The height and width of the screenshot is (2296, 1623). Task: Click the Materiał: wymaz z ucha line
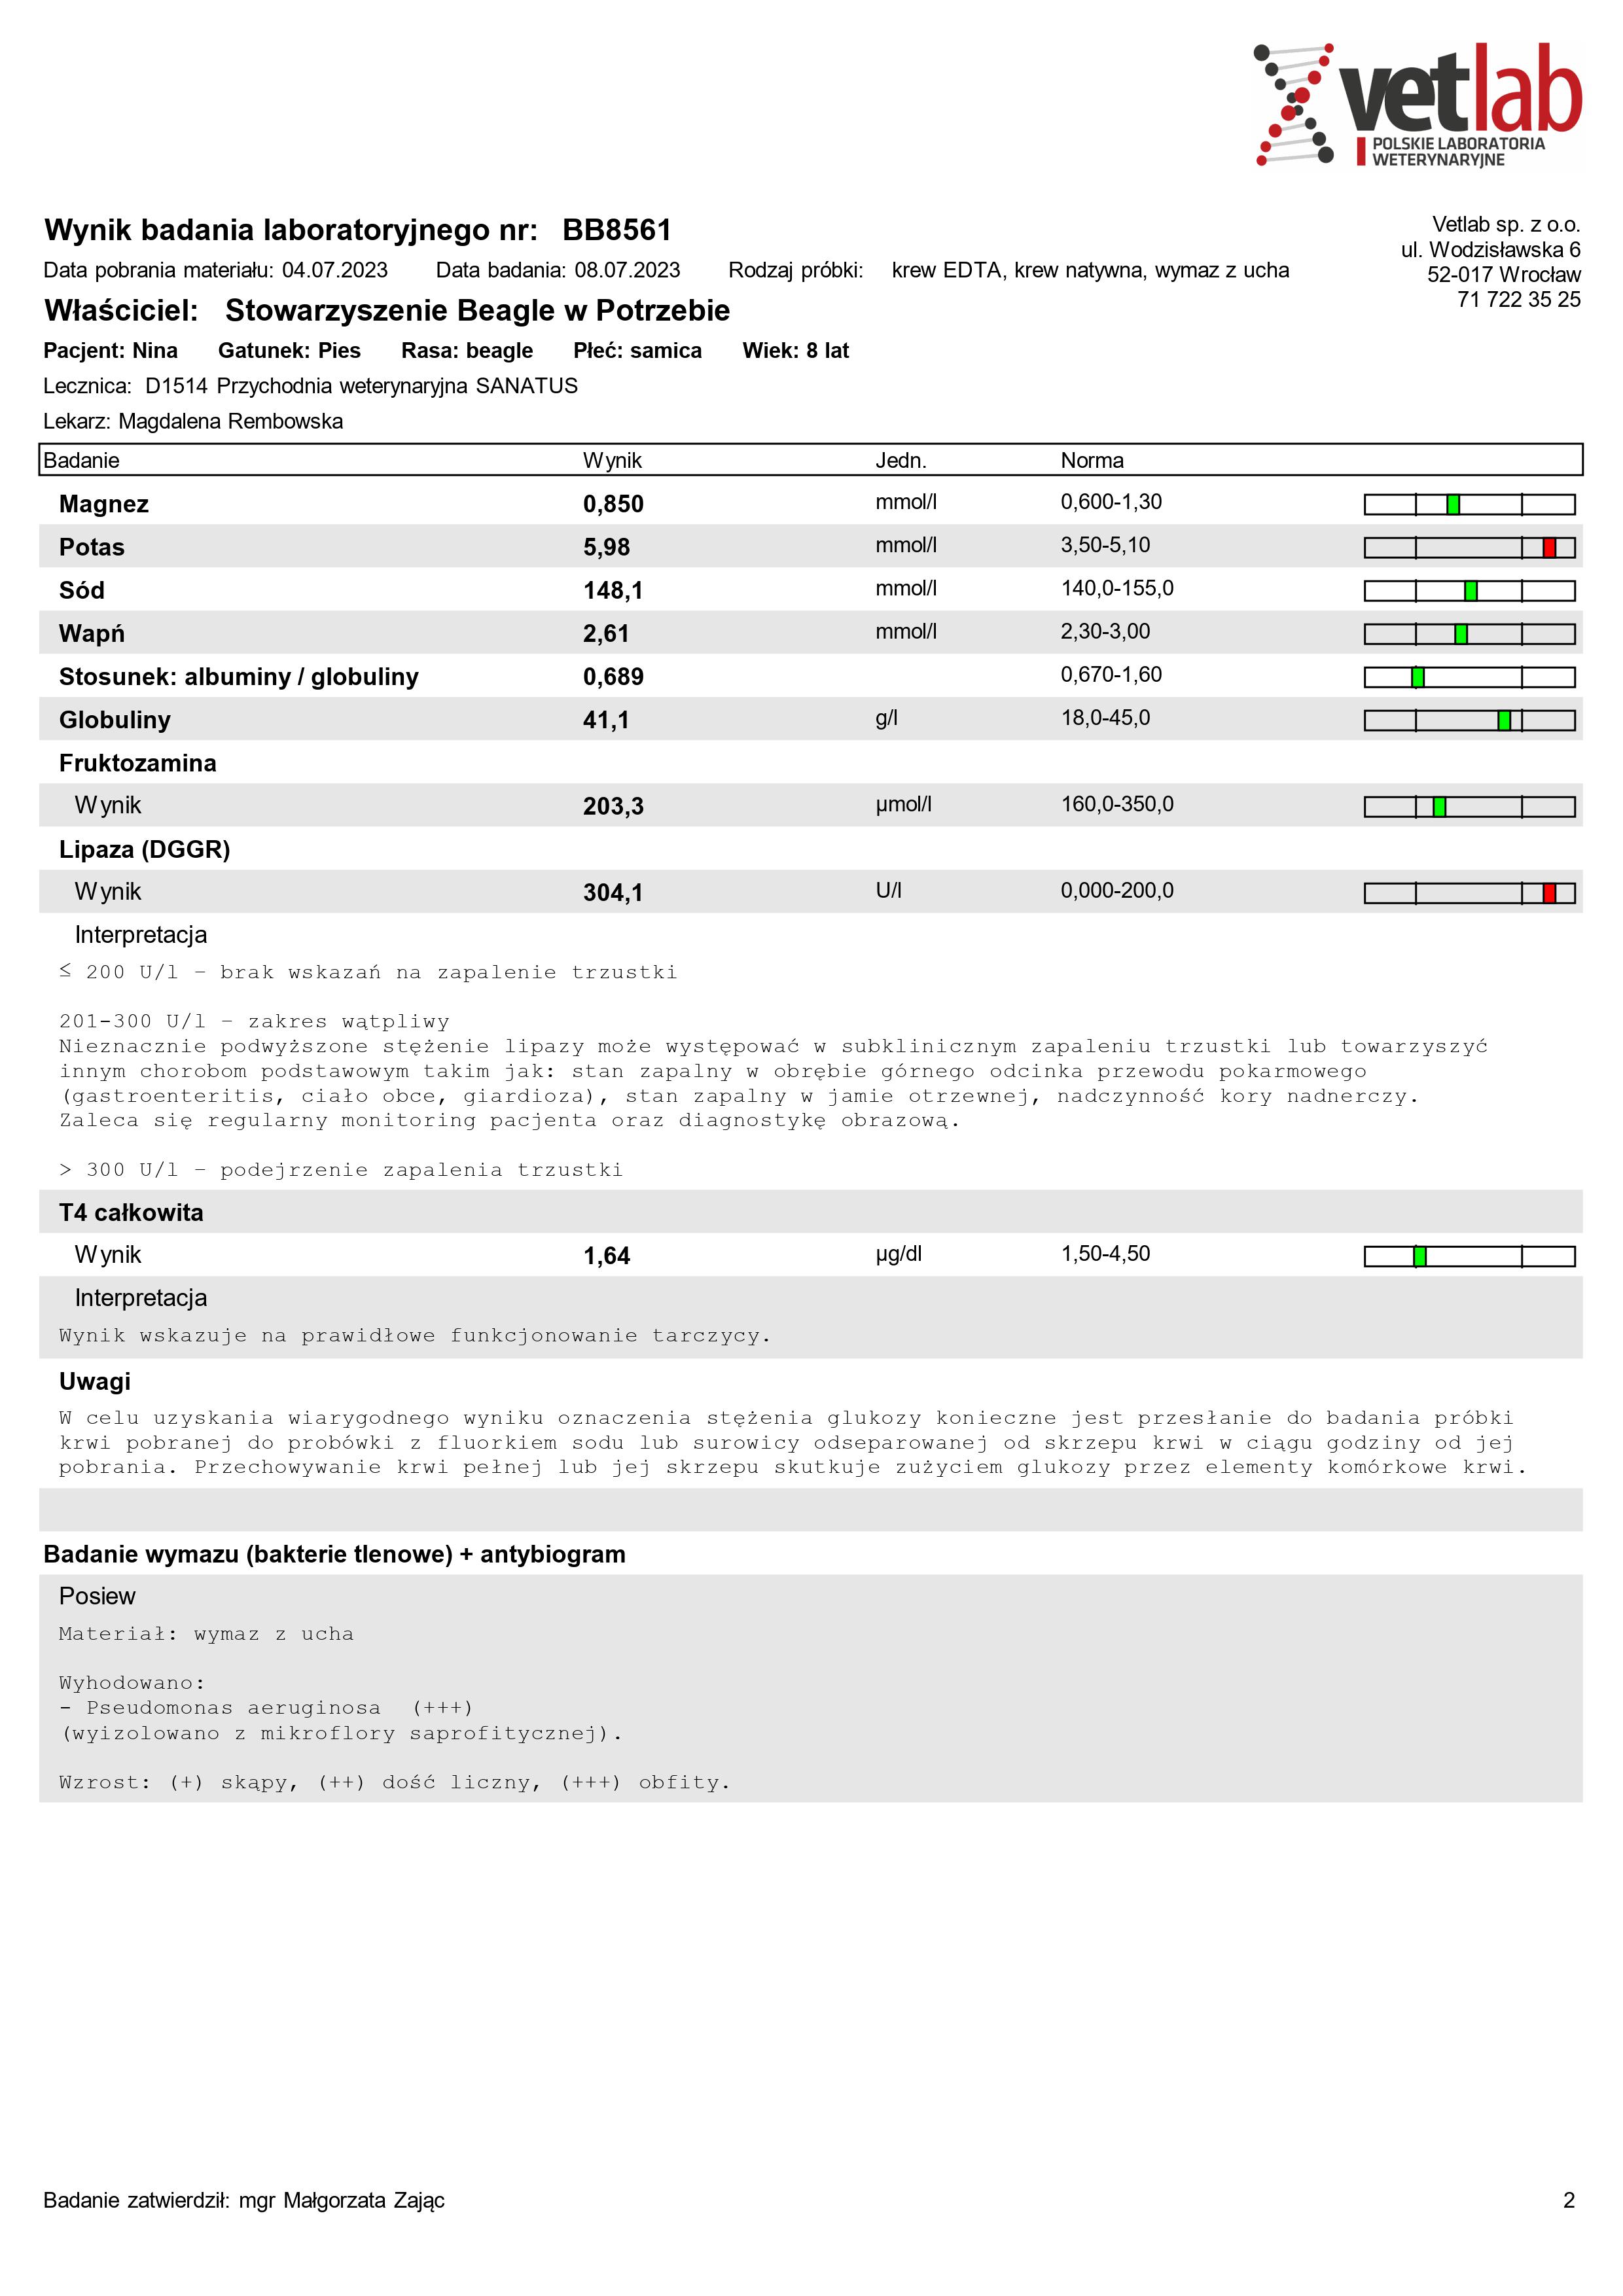pyautogui.click(x=206, y=1634)
